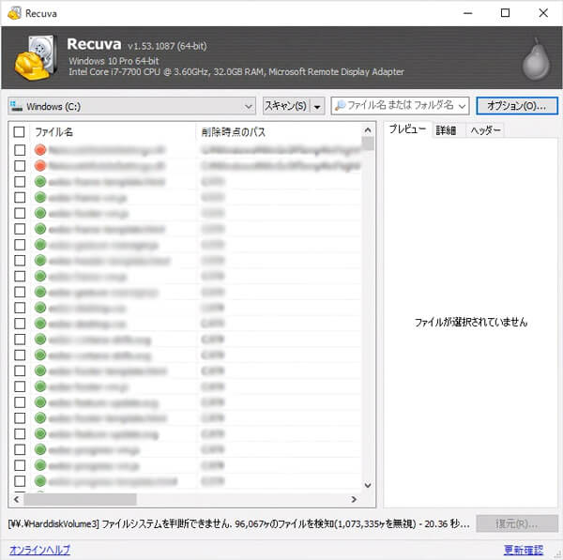Click the 復元(R)... recover button
Screen dimensions: 563x560
tap(517, 523)
